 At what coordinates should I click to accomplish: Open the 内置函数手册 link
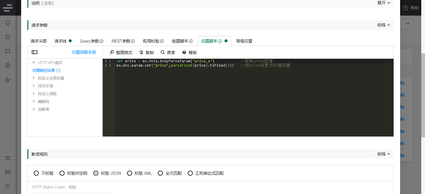point(84,52)
